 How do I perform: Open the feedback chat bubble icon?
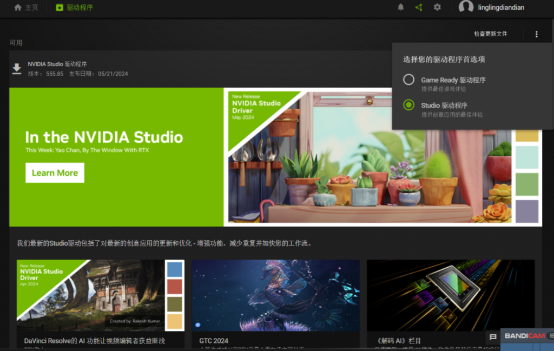[x=493, y=336]
